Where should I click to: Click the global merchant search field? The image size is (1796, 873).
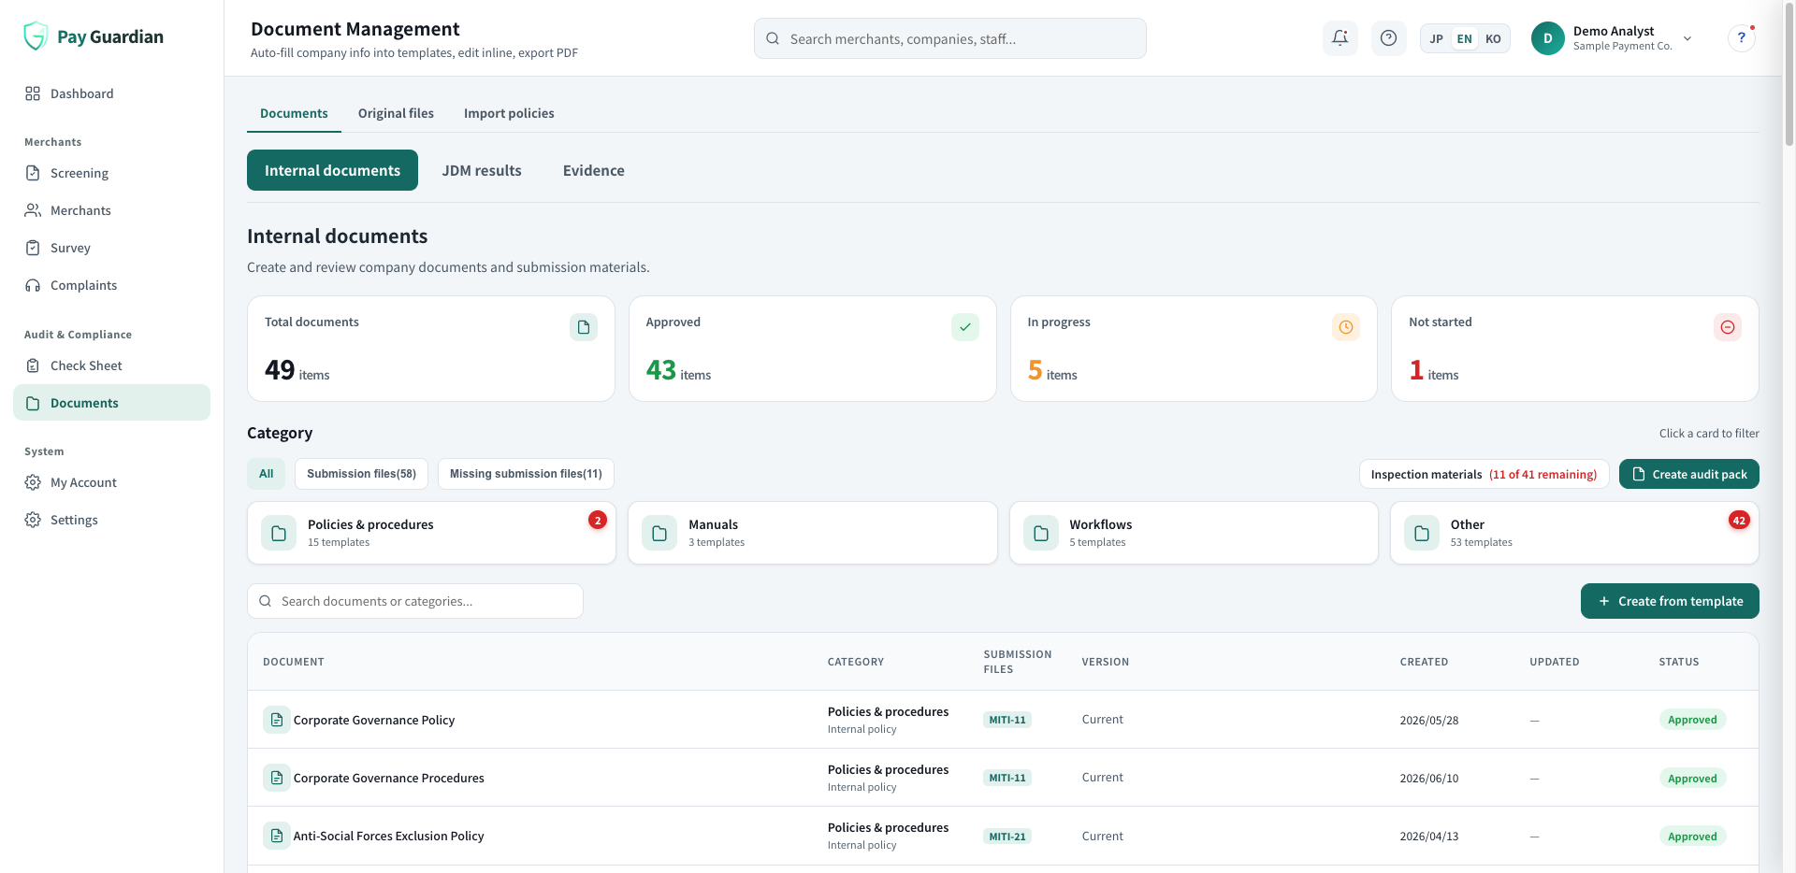[x=950, y=38]
